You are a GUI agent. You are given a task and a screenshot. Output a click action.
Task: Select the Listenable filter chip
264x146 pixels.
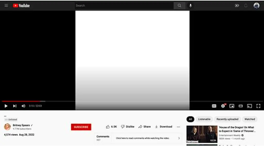tap(204, 119)
